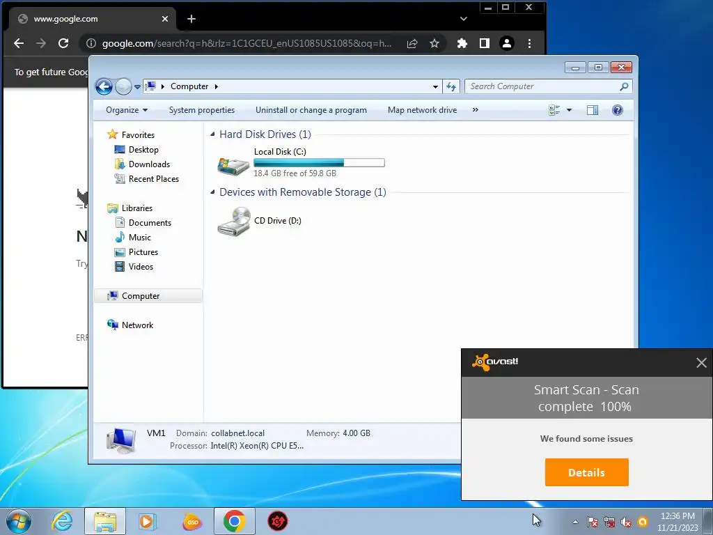Close the Avast notification popup

701,362
